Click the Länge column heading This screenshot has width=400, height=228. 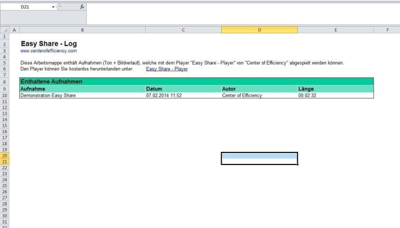pyautogui.click(x=306, y=89)
